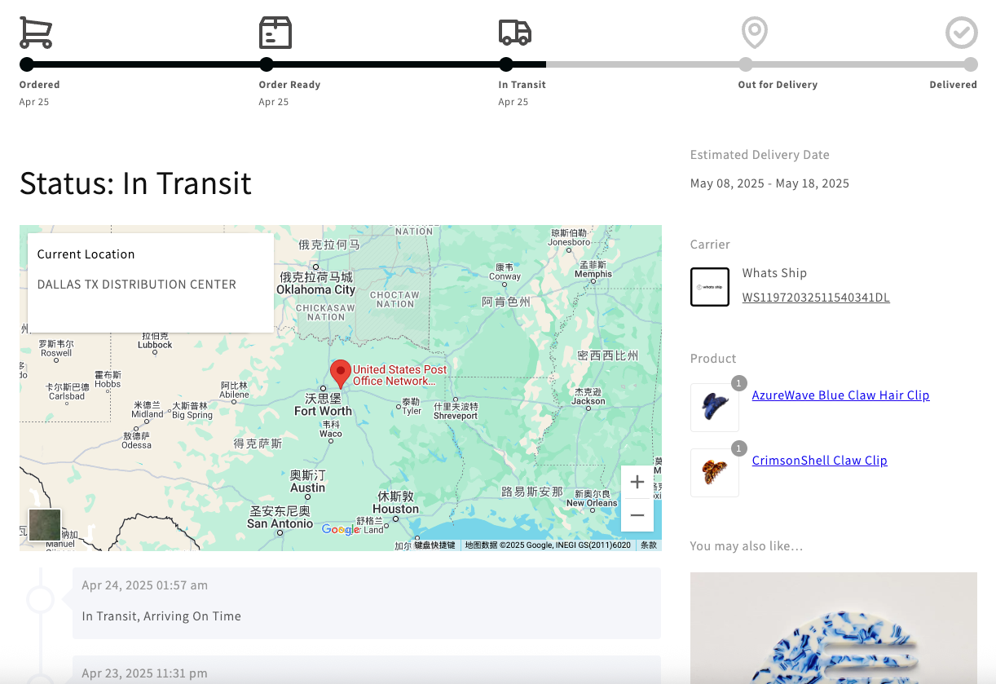Click the Order Ready progress dot
Image resolution: width=996 pixels, height=684 pixels.
pos(267,64)
